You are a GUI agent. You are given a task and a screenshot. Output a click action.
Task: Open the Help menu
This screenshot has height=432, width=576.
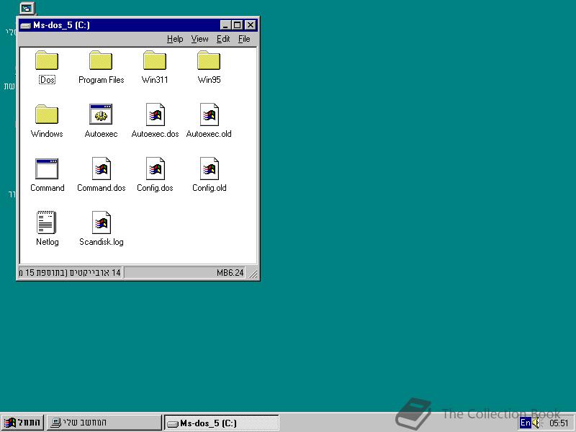point(175,39)
